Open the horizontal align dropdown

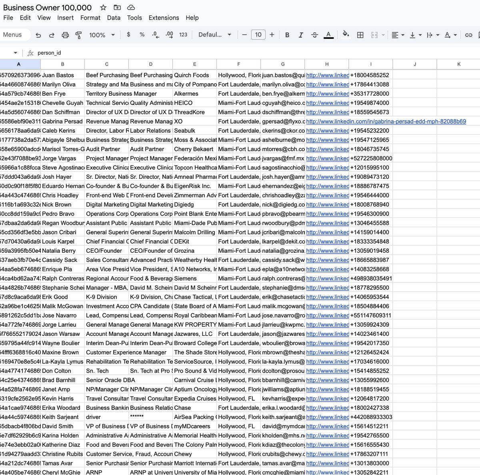click(x=398, y=35)
